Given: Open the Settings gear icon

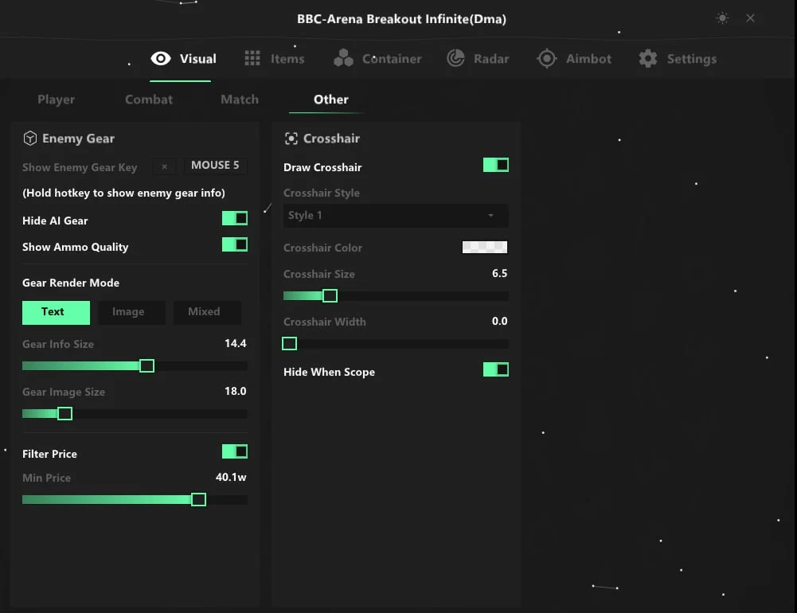Looking at the screenshot, I should (x=648, y=58).
